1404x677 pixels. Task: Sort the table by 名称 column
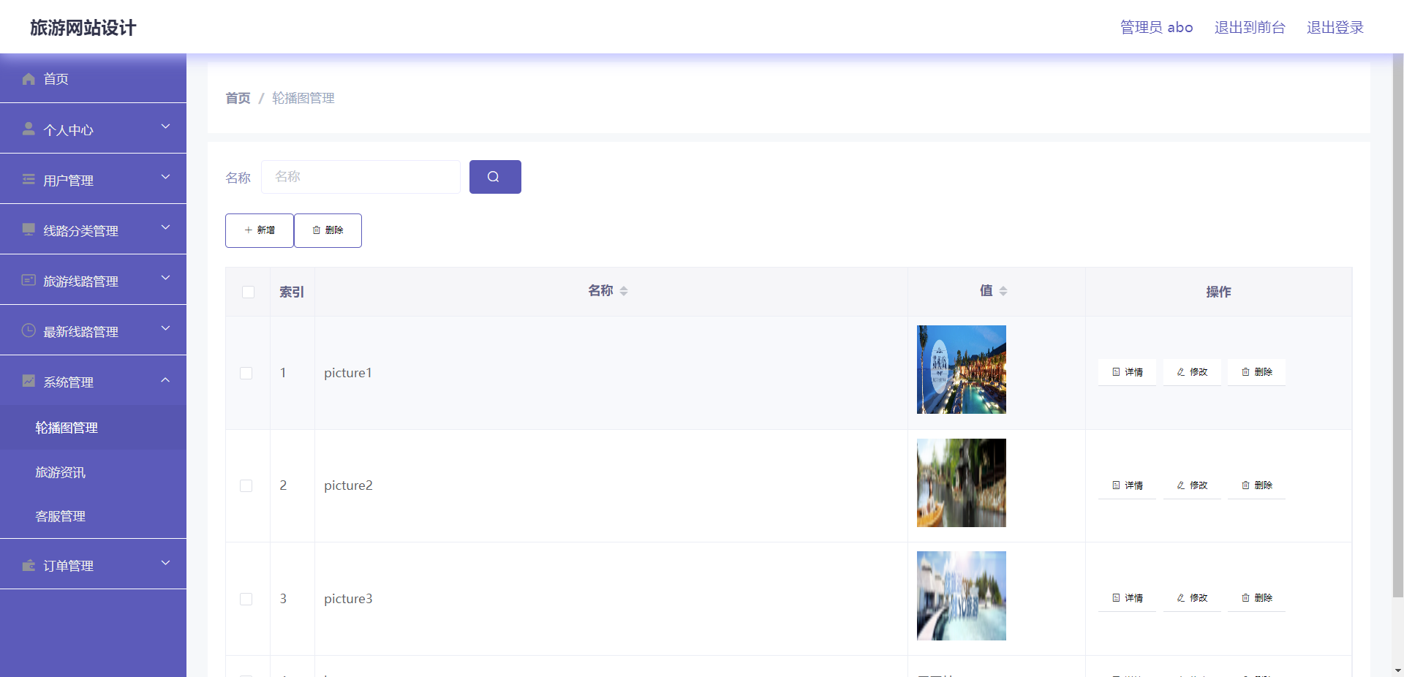623,290
